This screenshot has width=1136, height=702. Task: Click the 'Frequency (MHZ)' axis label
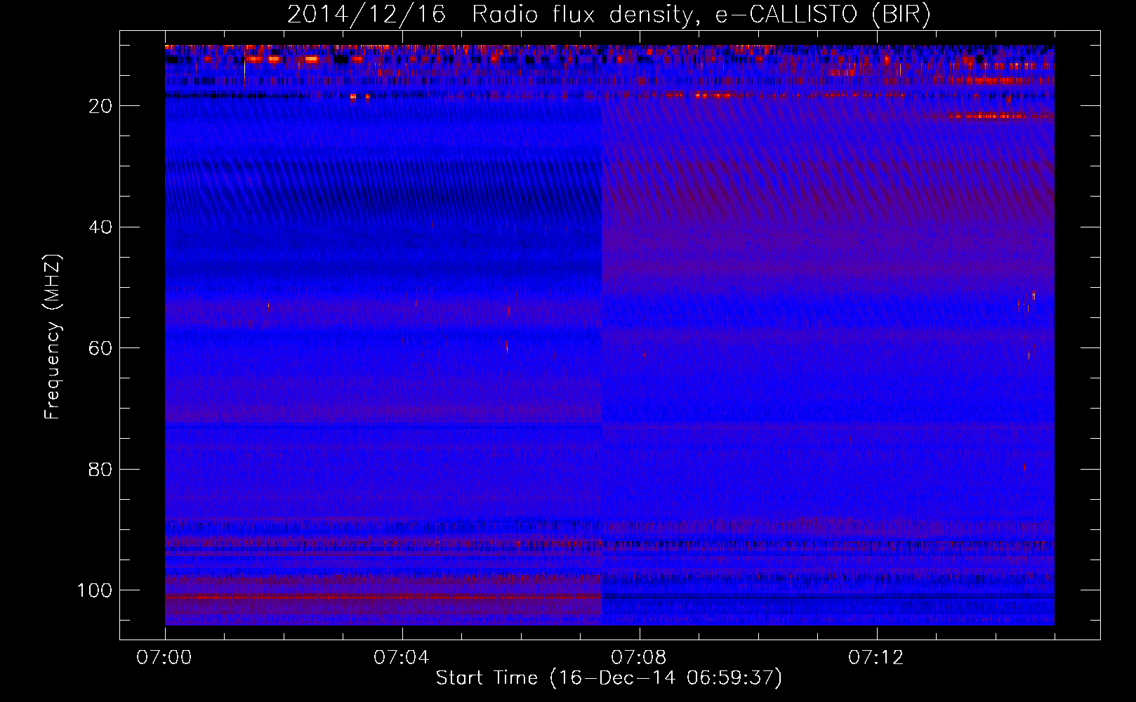point(53,337)
